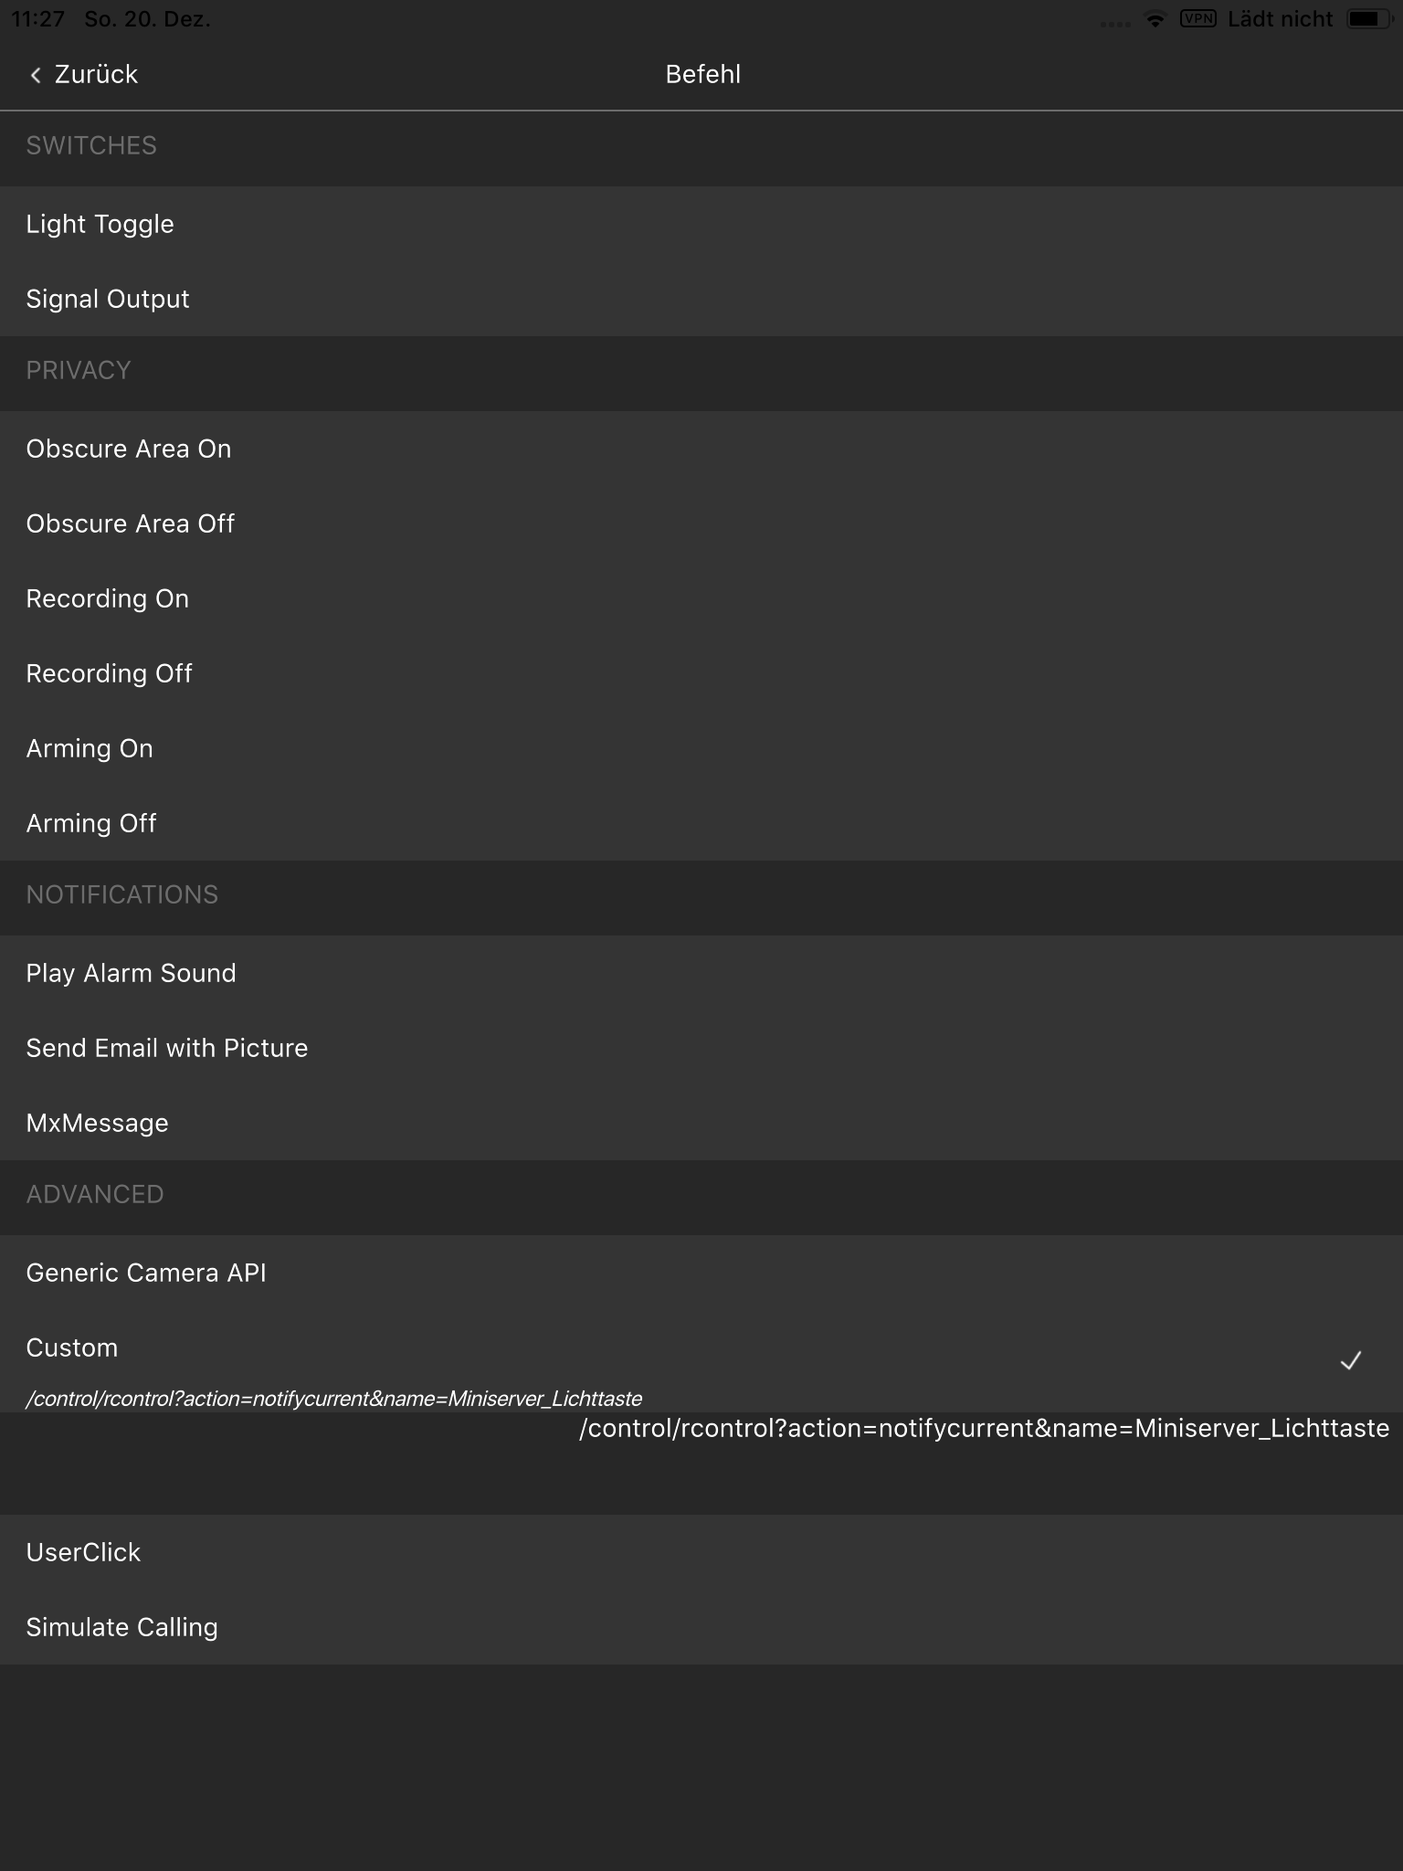Choose Send Email with Picture
Viewport: 1403px width, 1871px height.
[x=167, y=1048]
